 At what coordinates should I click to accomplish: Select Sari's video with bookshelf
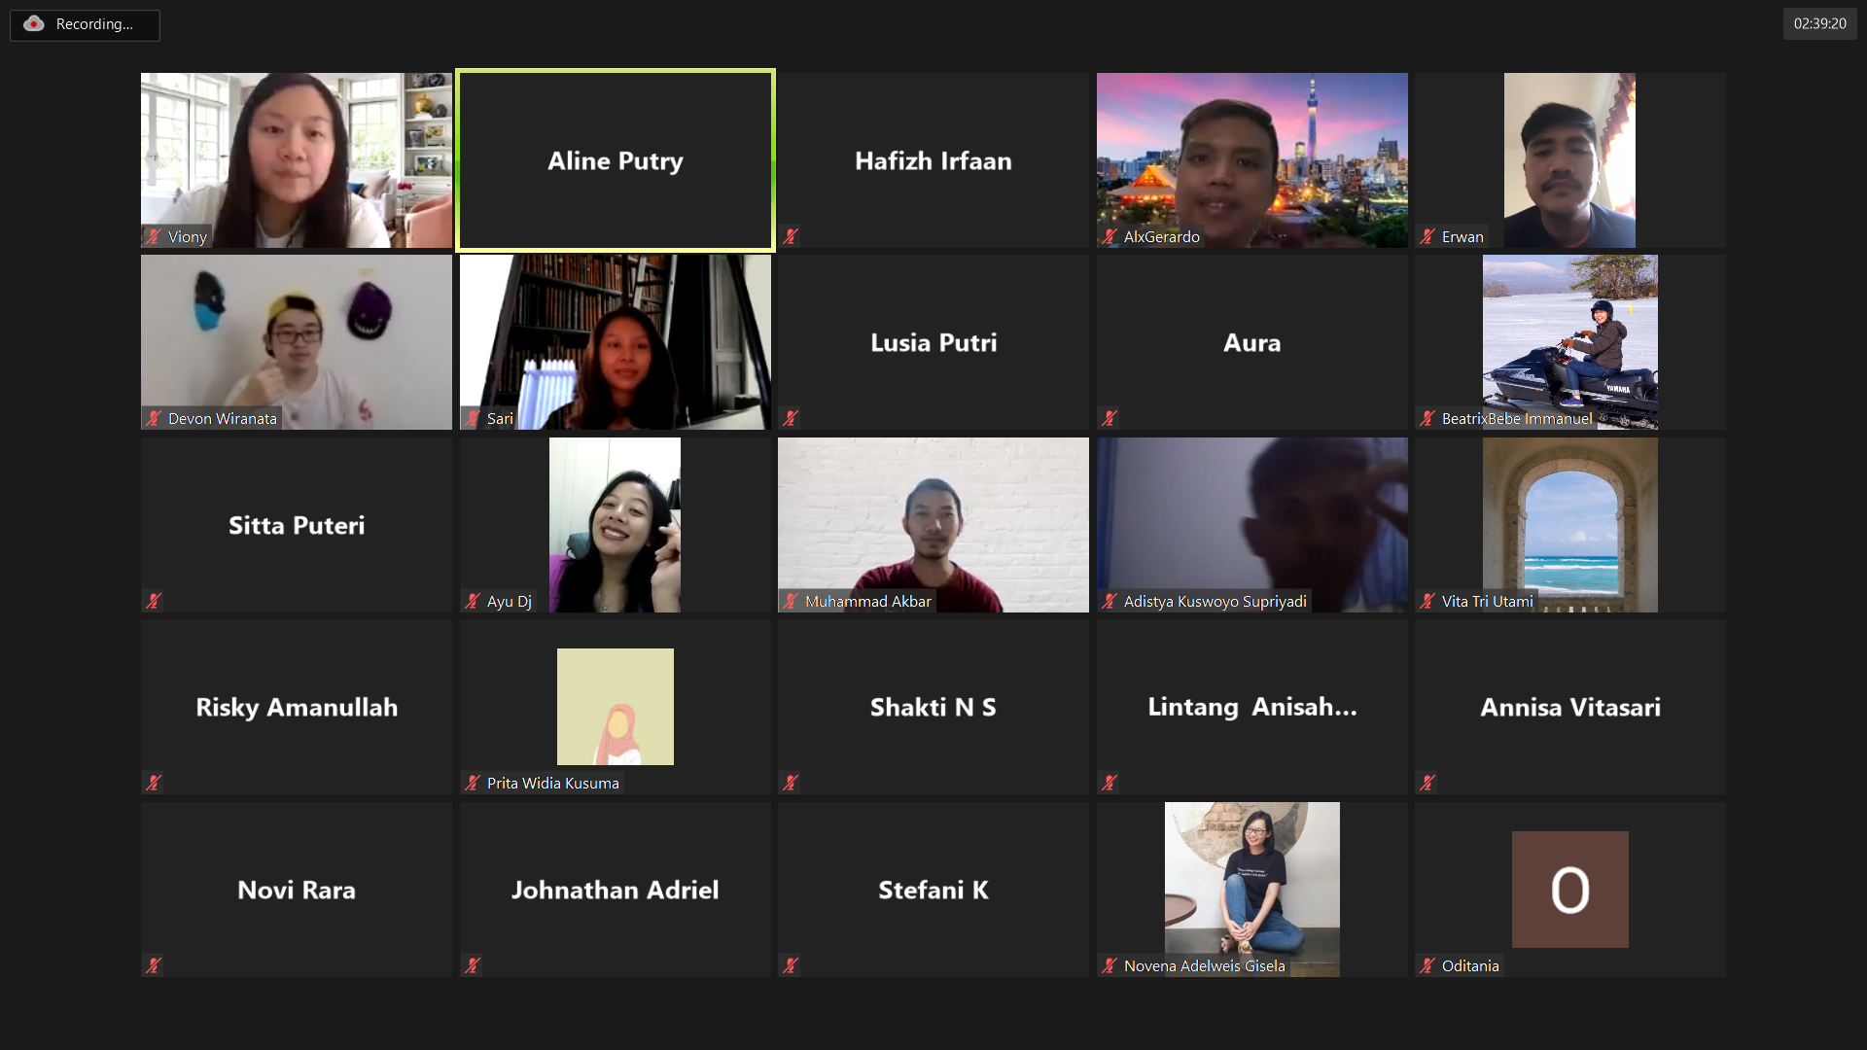pos(616,342)
